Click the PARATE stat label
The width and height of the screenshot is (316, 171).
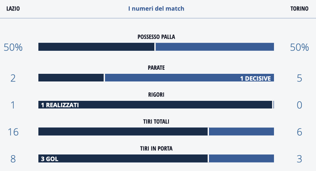pos(156,67)
